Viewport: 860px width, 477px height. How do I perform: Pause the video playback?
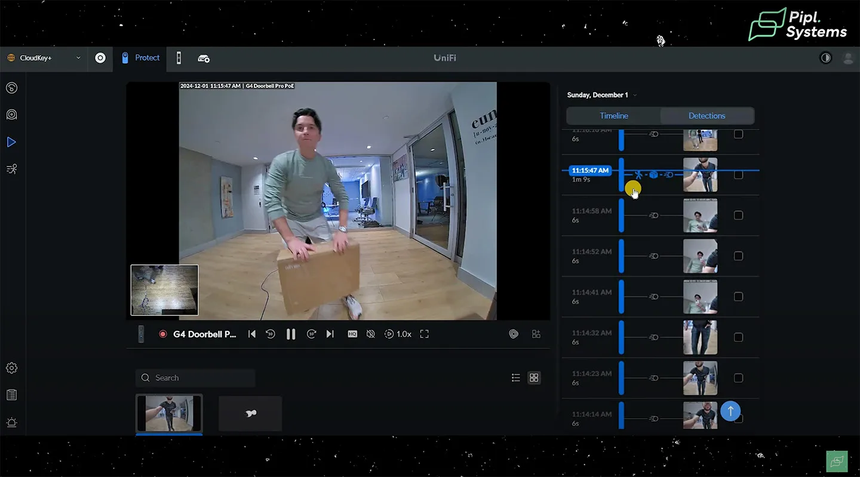[291, 334]
